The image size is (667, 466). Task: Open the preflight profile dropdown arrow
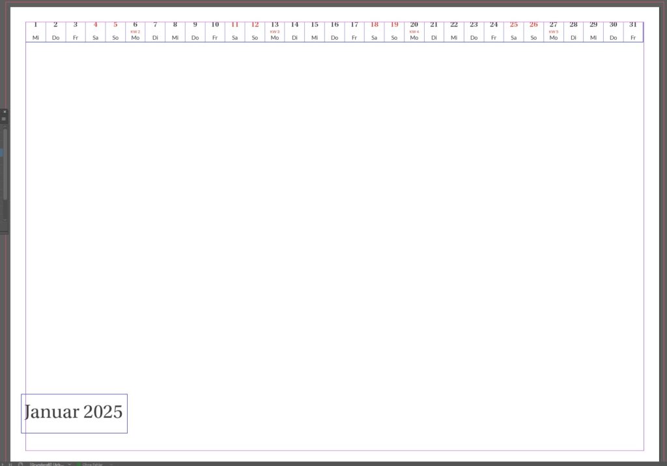(x=68, y=464)
